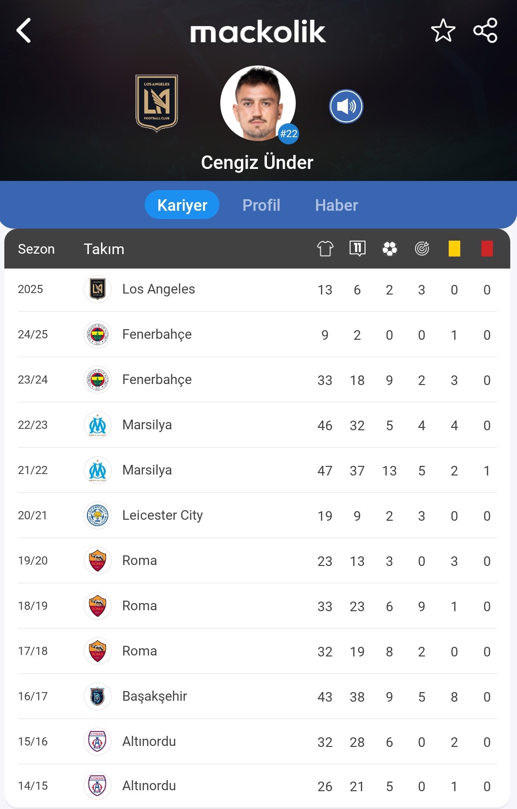Open the 14/15 Altınordu club logo
This screenshot has width=517, height=809.
coord(98,786)
